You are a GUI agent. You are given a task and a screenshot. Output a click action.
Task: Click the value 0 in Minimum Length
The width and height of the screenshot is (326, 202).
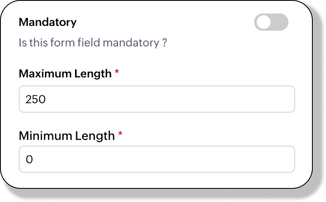(x=29, y=160)
